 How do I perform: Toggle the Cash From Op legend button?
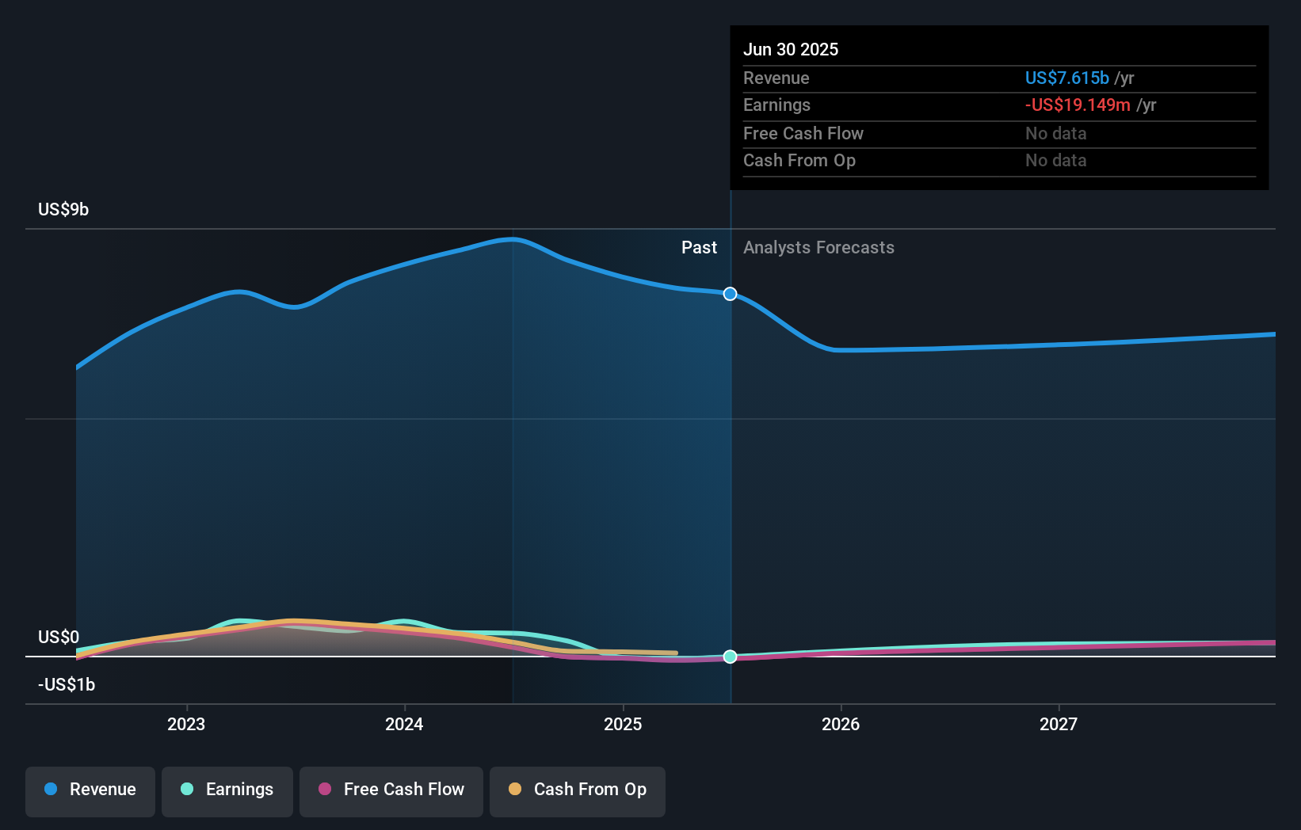coord(578,791)
